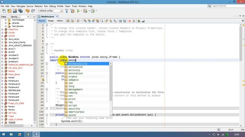The image size is (245, 137).
Task: Click the NetBeans taskbar icon
Action: click(x=36, y=134)
